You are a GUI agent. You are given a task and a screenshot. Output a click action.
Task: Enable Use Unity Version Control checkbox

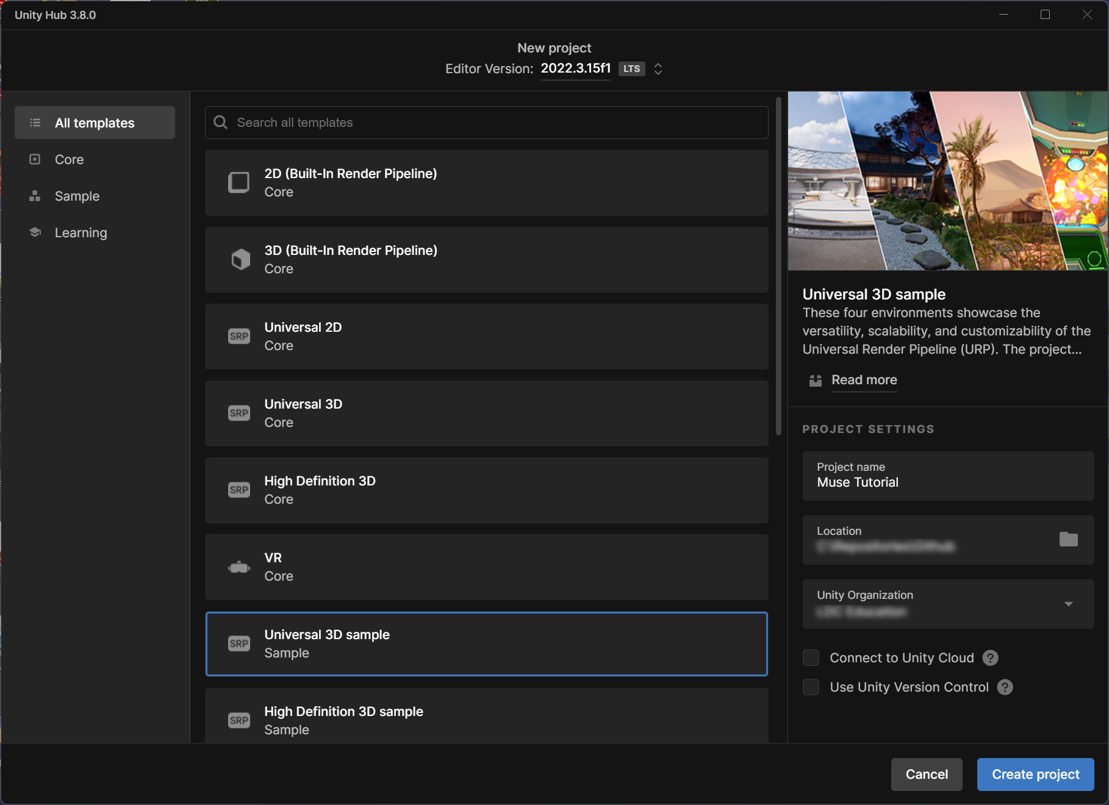[x=811, y=687]
